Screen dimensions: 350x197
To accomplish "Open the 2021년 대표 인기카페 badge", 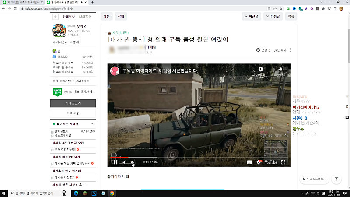I will pos(73,92).
